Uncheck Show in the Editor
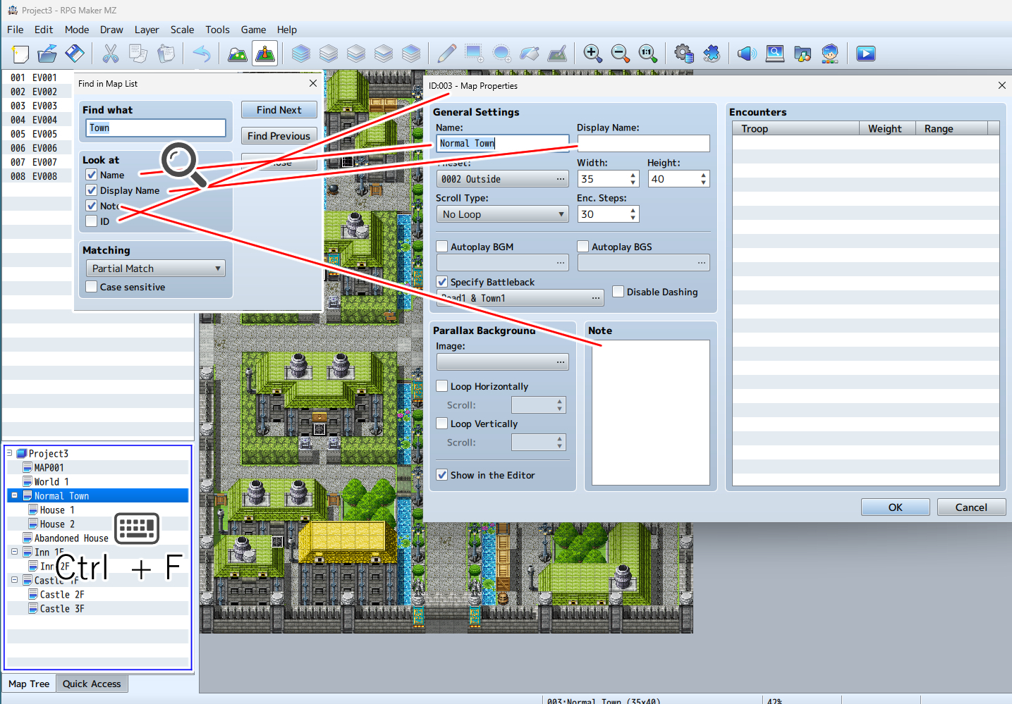This screenshot has height=704, width=1012. (x=442, y=475)
